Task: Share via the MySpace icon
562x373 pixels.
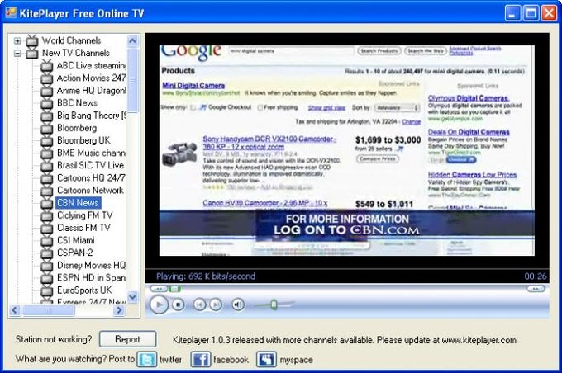Action: coord(266,360)
